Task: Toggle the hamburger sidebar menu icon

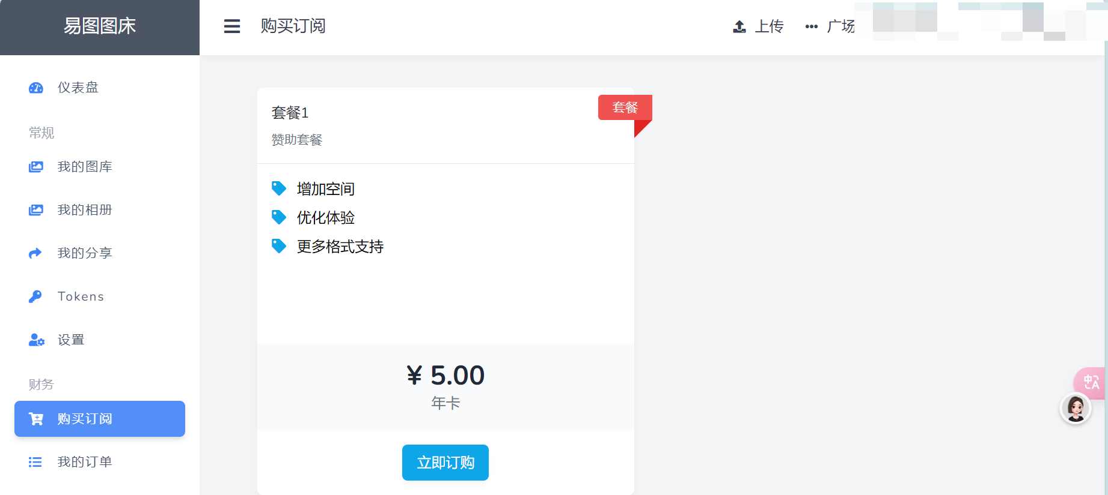Action: (x=232, y=26)
